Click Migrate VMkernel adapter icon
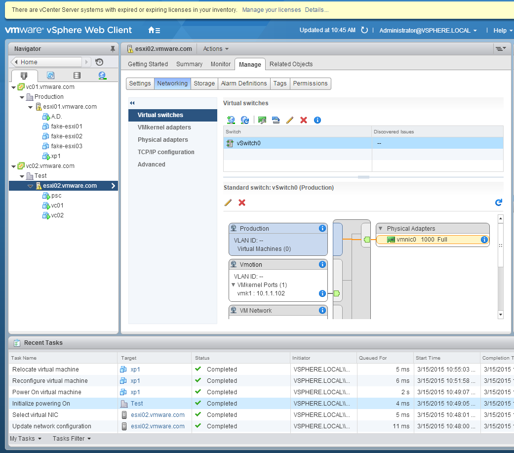The height and width of the screenshot is (453, 514). pos(276,120)
